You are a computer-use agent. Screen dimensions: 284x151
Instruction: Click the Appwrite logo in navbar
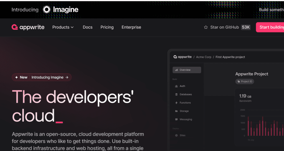tap(28, 27)
